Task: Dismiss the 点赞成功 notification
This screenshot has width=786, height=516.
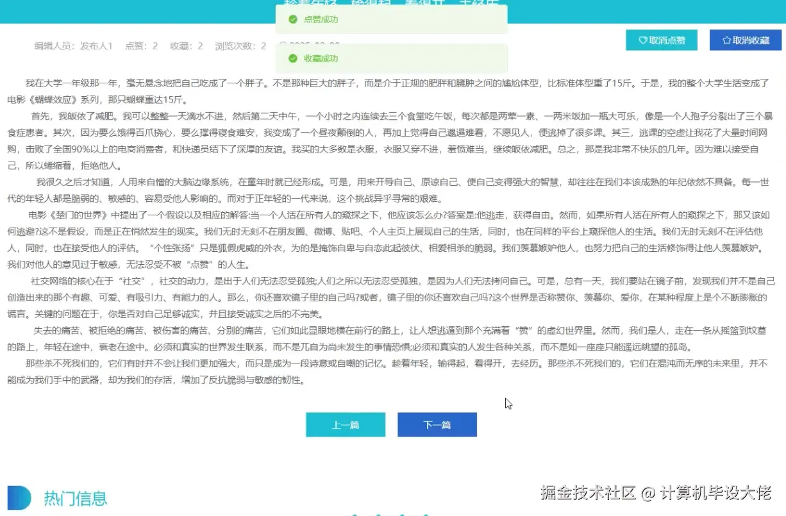Action: pos(391,19)
